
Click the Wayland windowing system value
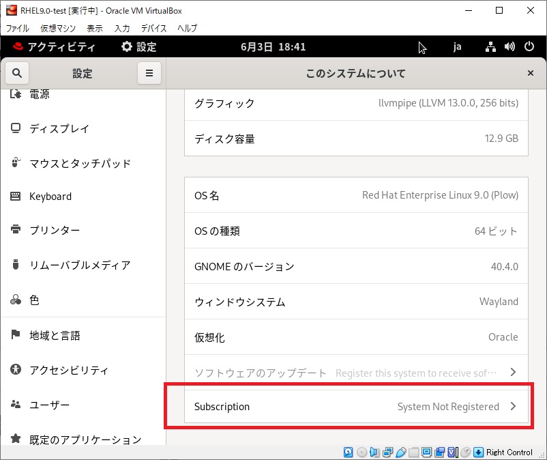(x=499, y=302)
